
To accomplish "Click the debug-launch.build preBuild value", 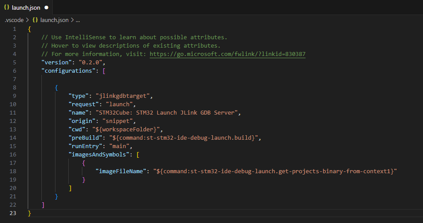I will click(x=185, y=138).
